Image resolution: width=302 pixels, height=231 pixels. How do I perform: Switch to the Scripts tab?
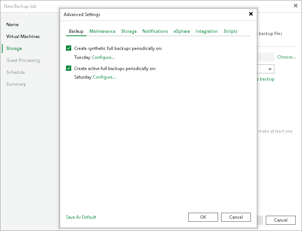(x=230, y=31)
